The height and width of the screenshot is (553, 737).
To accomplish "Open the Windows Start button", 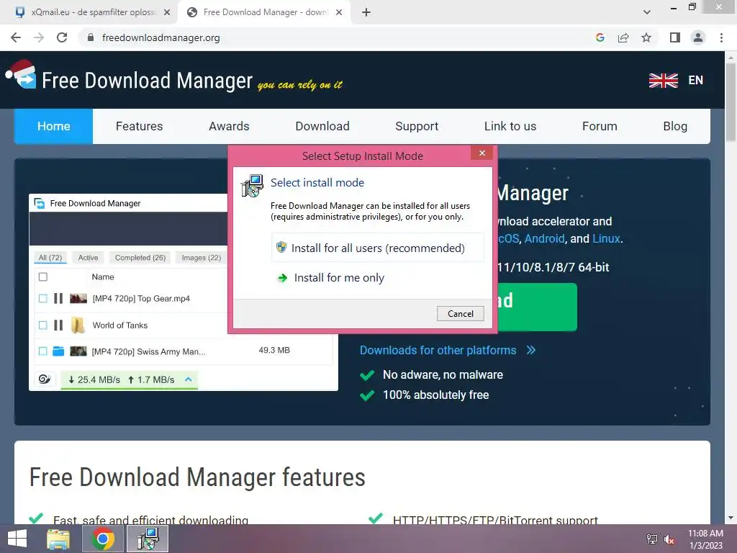I will click(17, 539).
